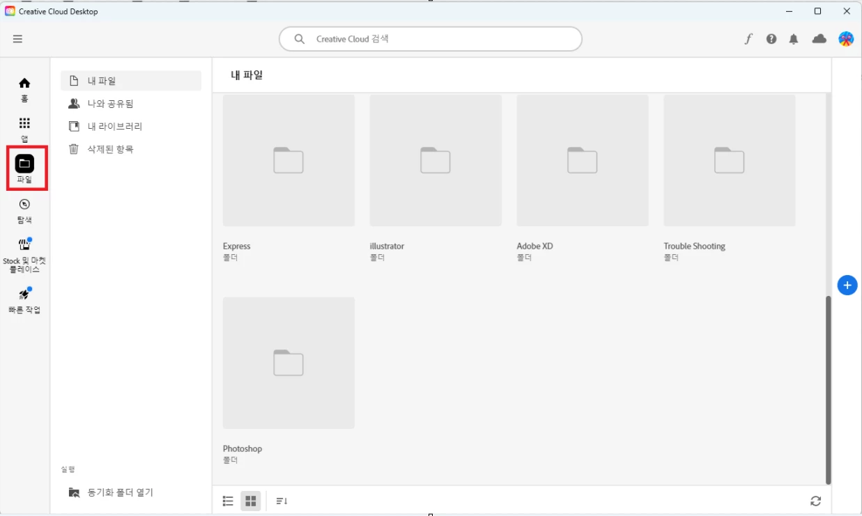Go to Home in the sidebar

[24, 83]
